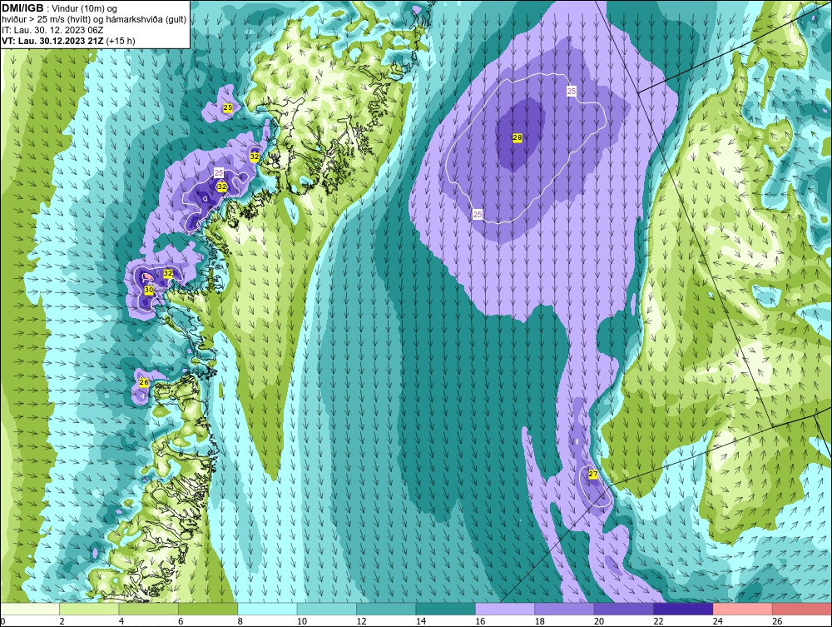Pick the 12–14 m/s medium teal legend swatch

386,609
